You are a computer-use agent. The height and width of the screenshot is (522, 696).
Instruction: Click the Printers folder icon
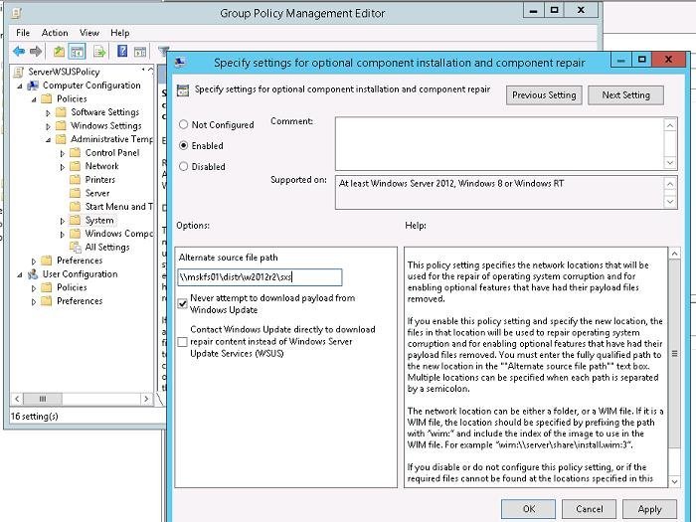coord(76,180)
